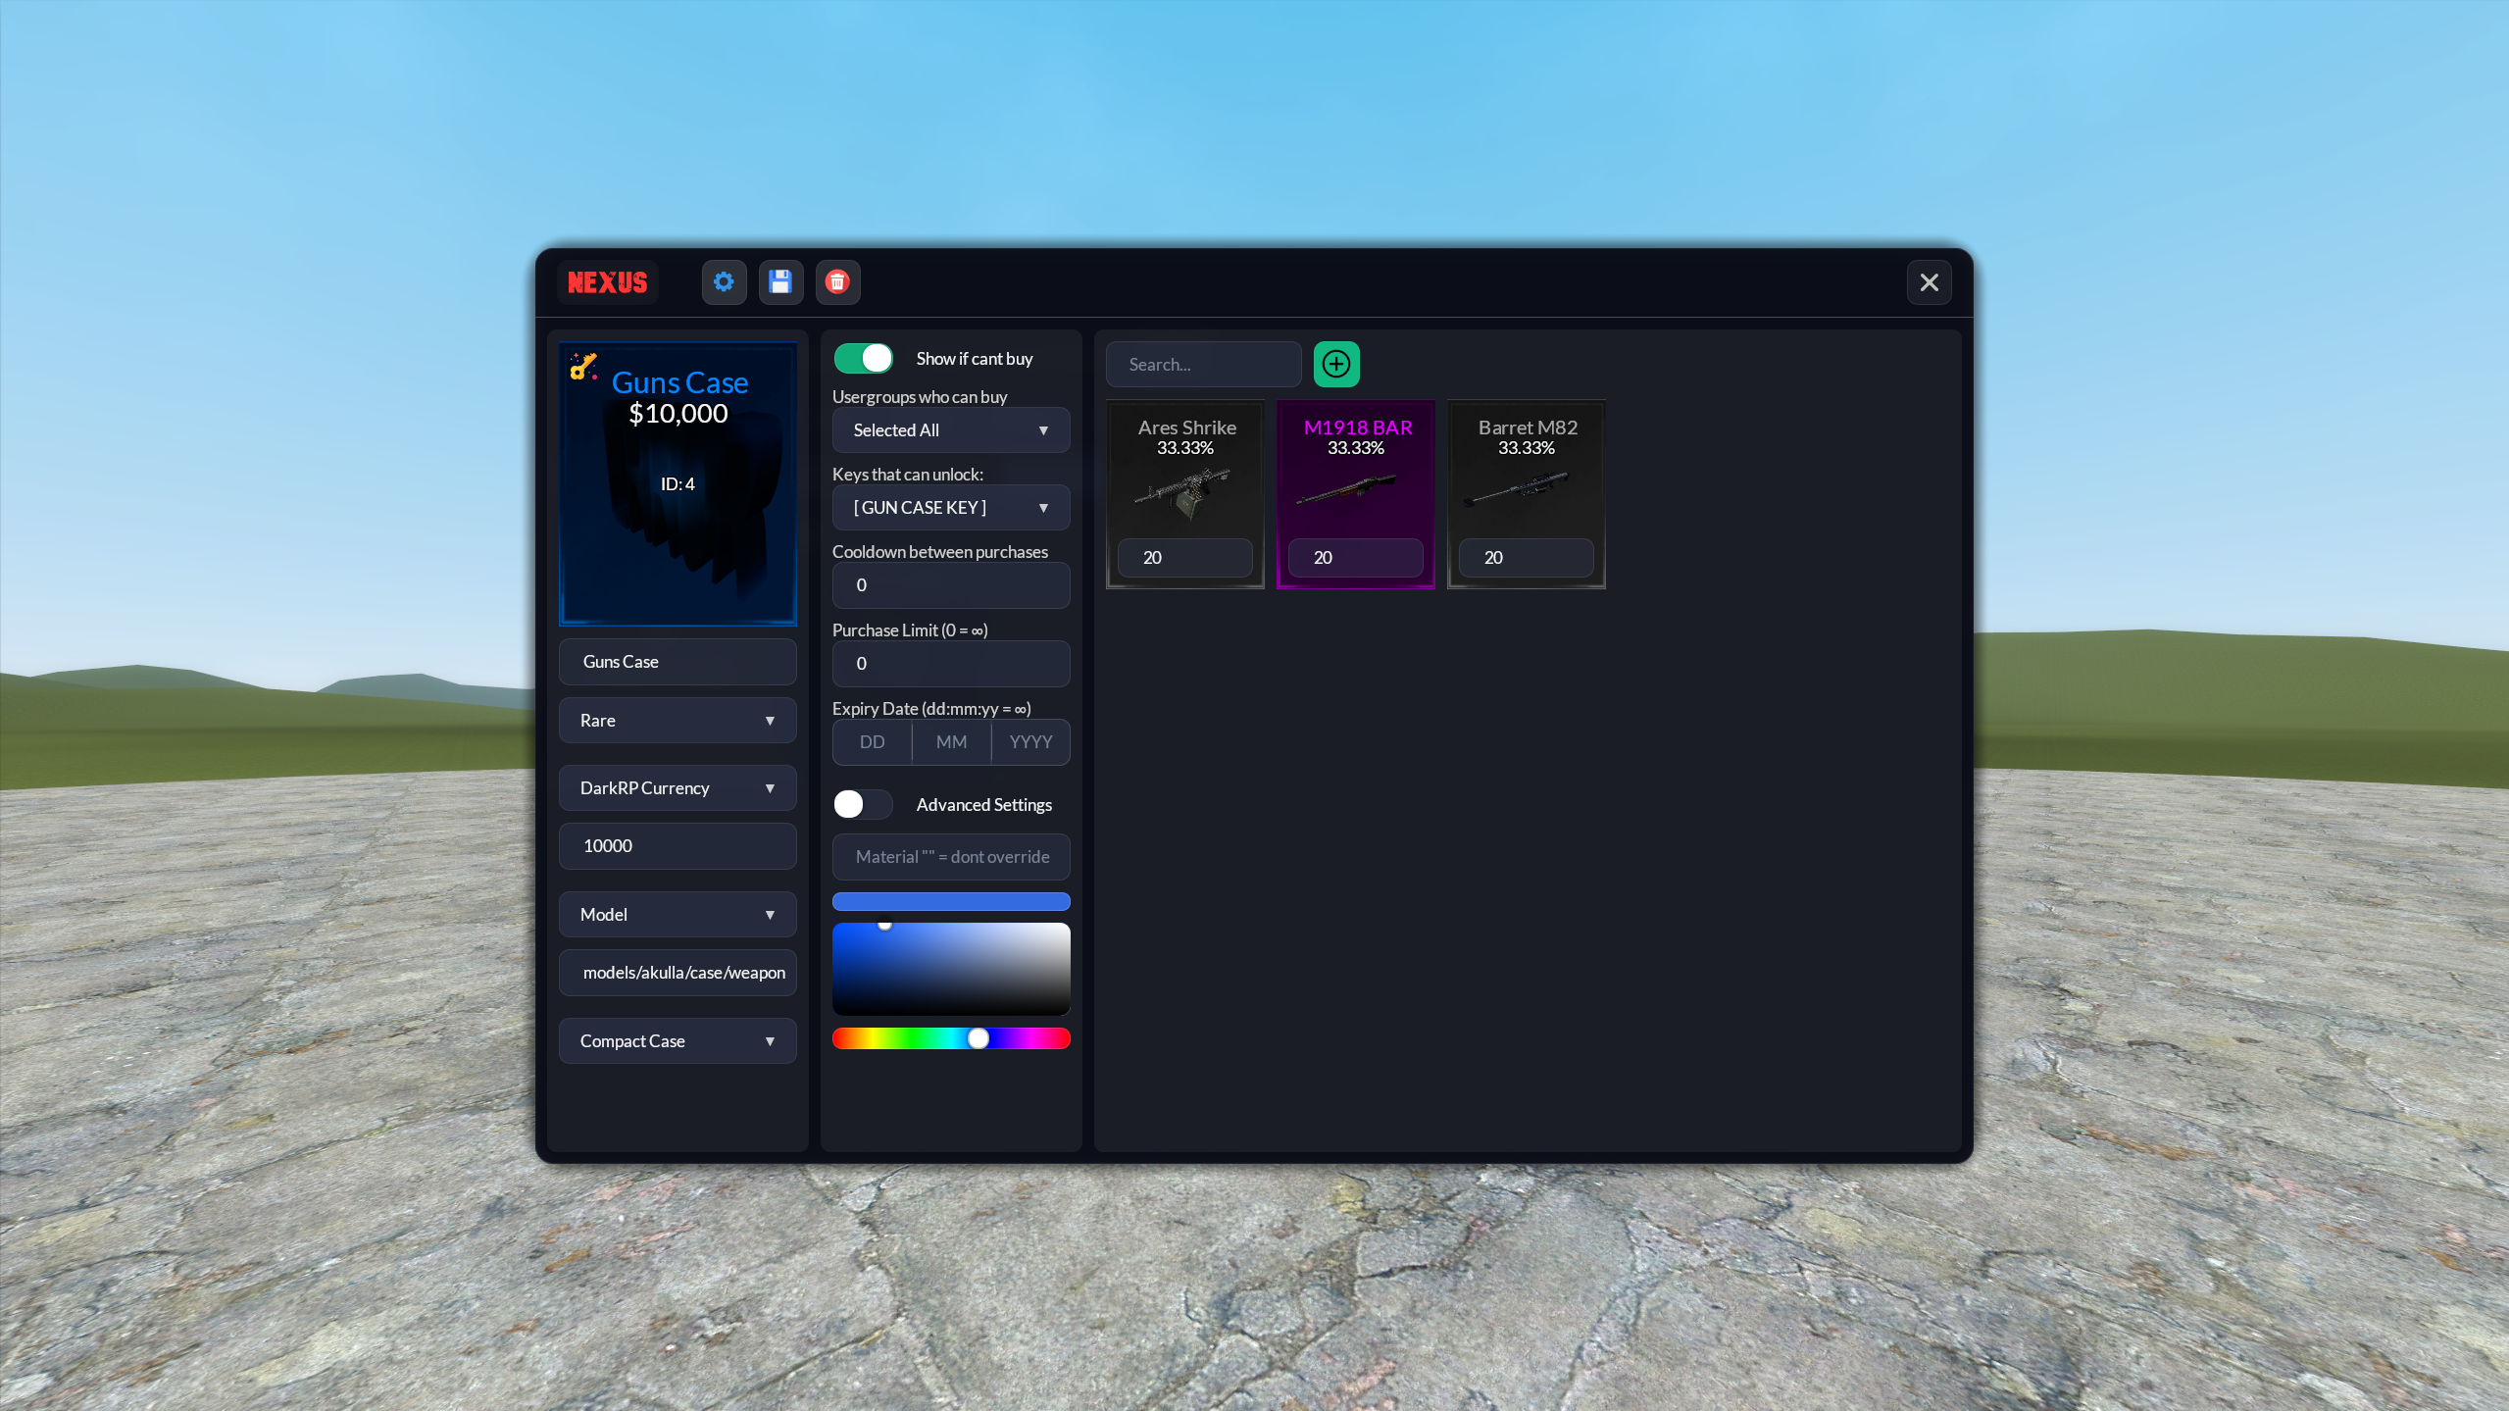2509x1411 pixels.
Task: Enable the Advanced Settings toggle
Action: [863, 805]
